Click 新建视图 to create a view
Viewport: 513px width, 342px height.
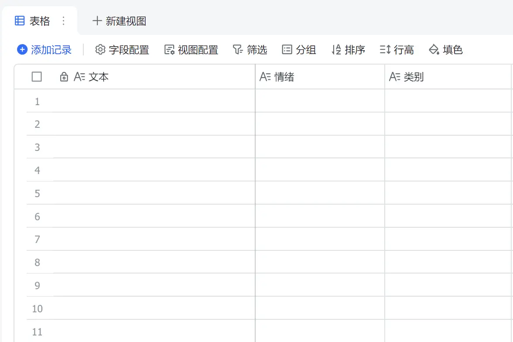120,21
